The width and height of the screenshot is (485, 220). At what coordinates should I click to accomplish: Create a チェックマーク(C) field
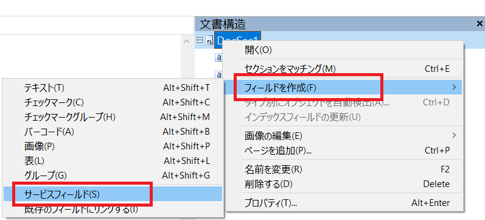click(x=113, y=102)
